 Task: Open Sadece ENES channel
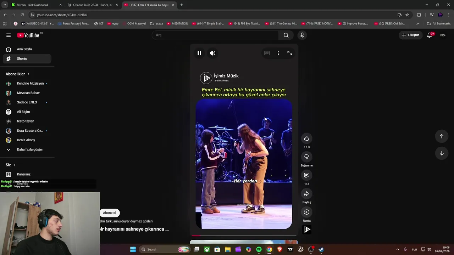[27, 102]
